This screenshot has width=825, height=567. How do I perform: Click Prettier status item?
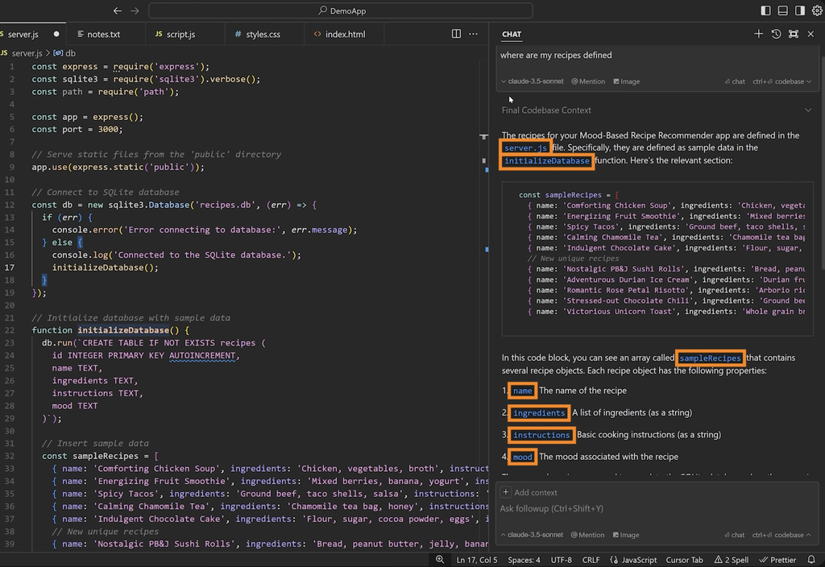click(x=777, y=560)
